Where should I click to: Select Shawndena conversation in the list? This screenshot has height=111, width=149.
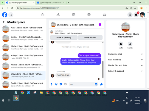point(23,75)
